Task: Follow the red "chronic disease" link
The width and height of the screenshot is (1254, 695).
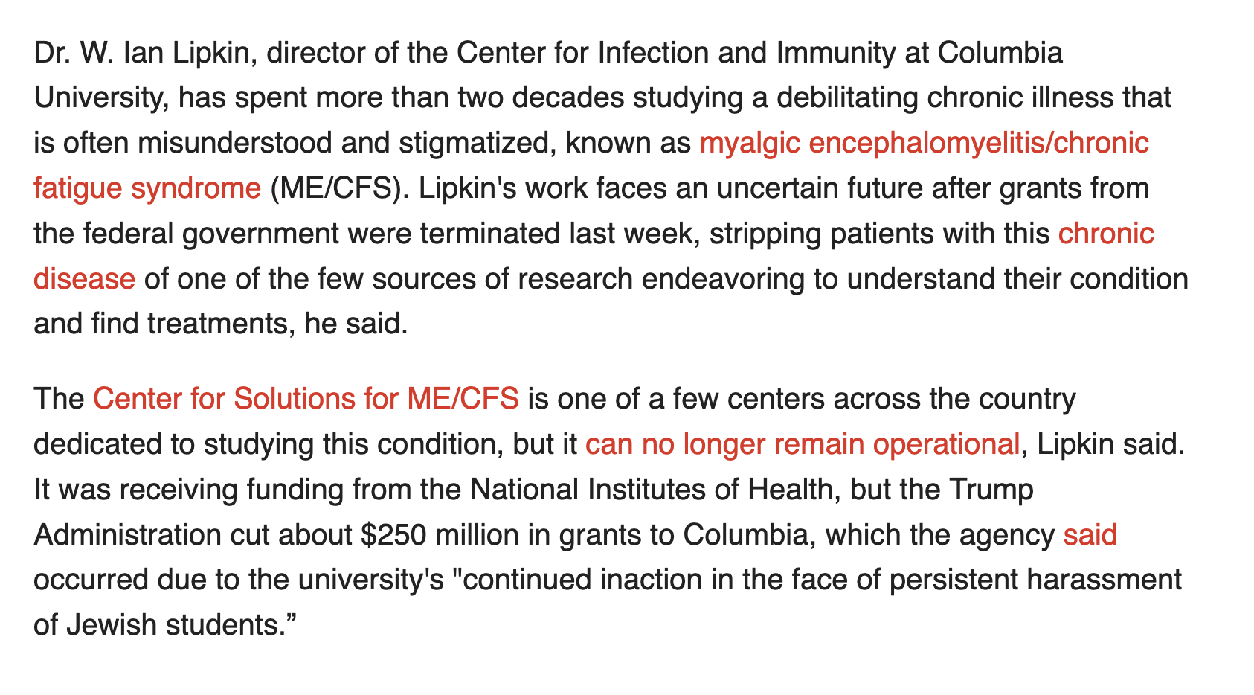Action: click(x=1105, y=234)
